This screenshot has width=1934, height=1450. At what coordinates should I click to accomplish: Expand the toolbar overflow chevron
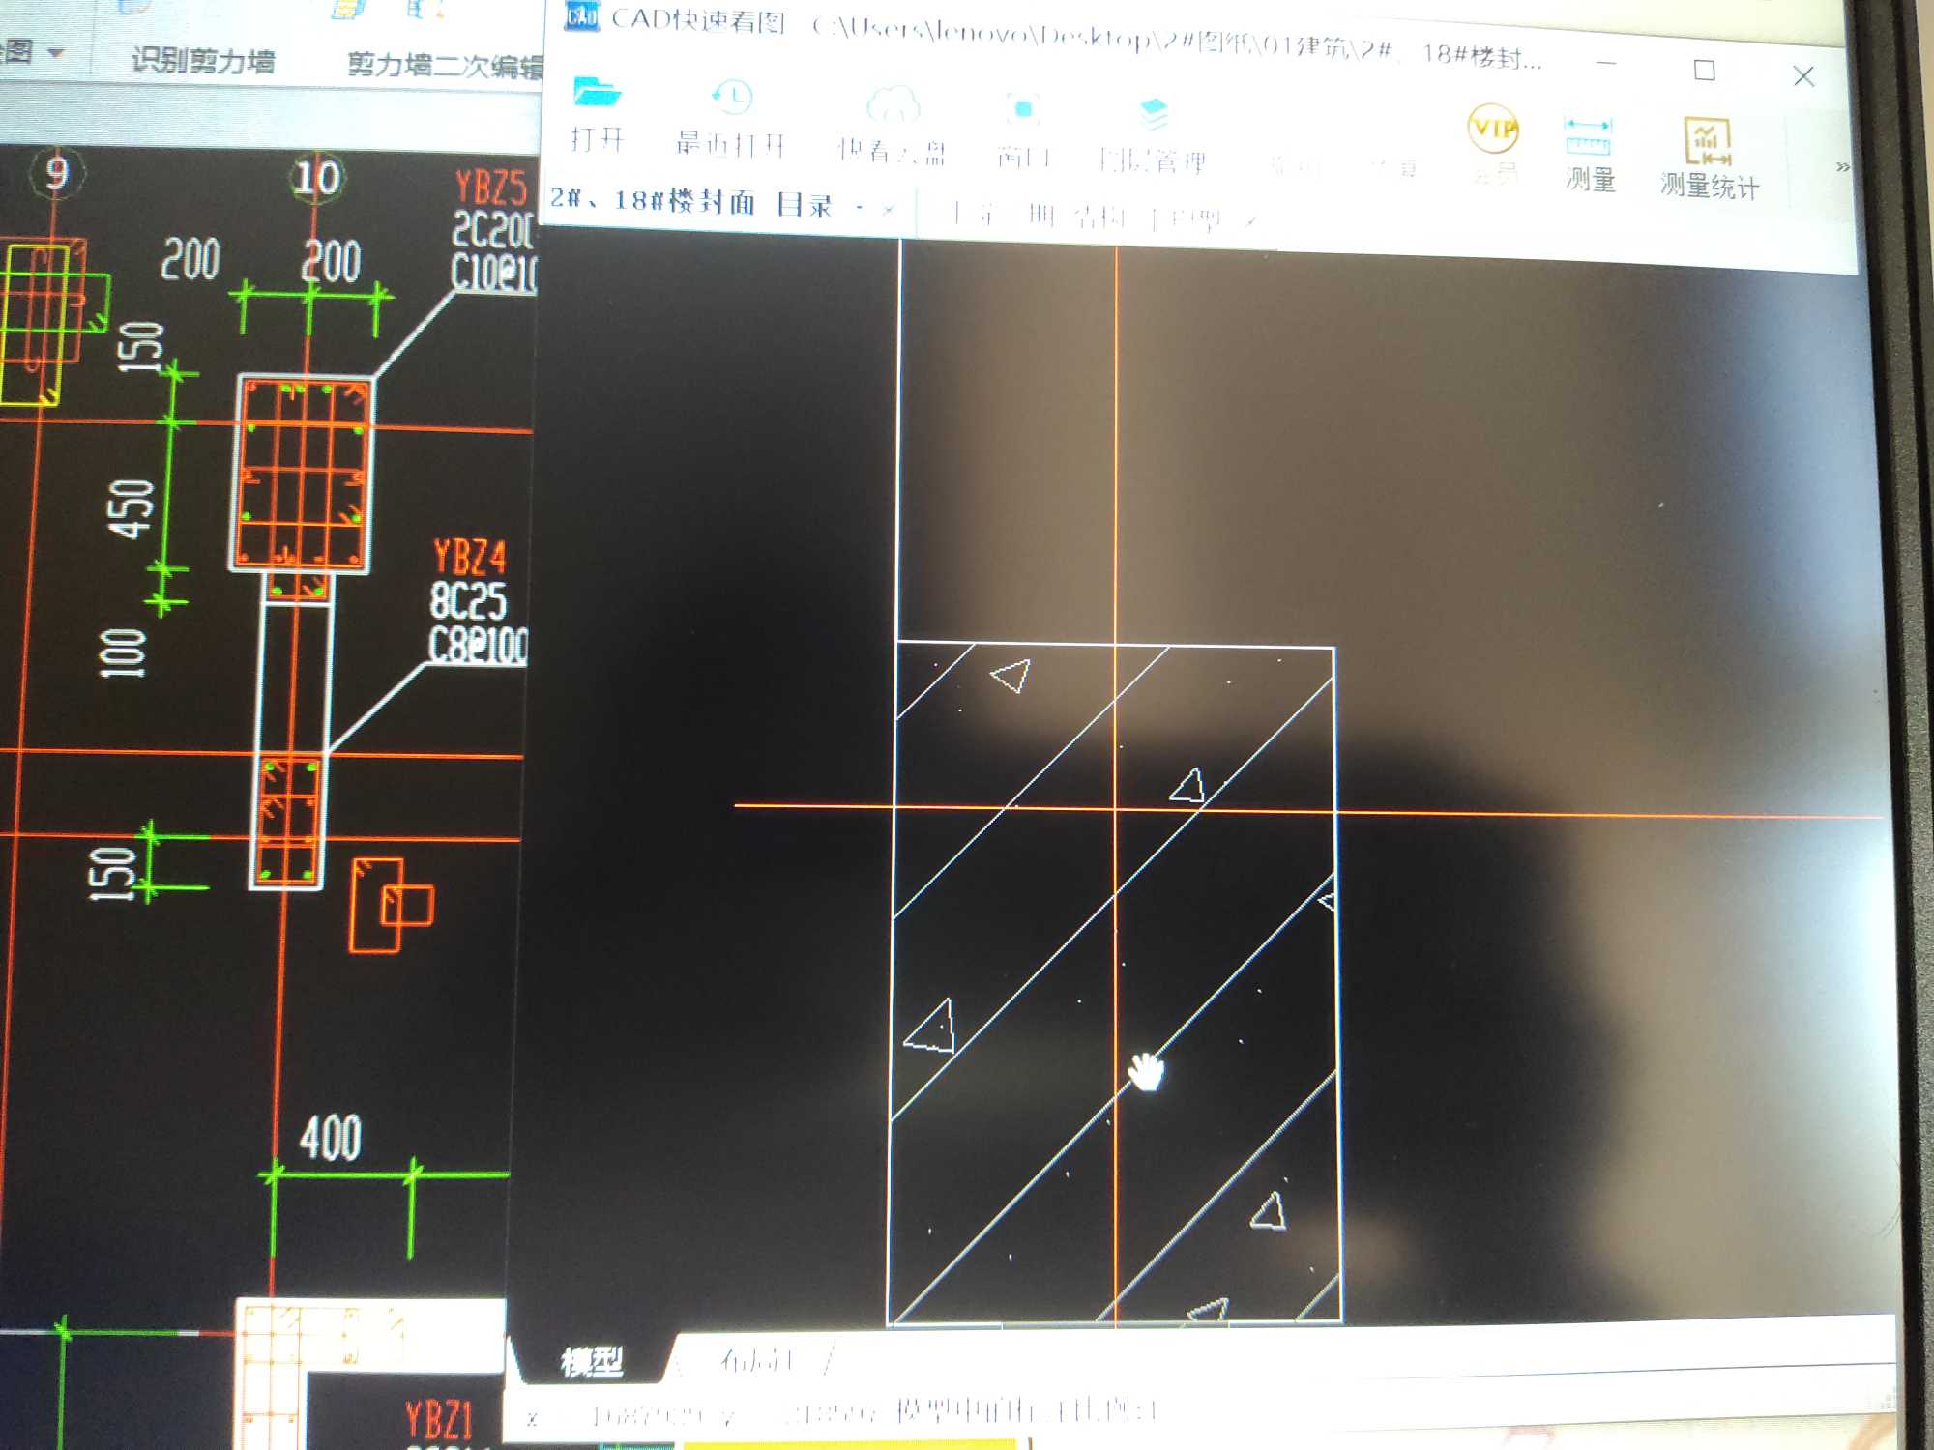coord(1843,167)
